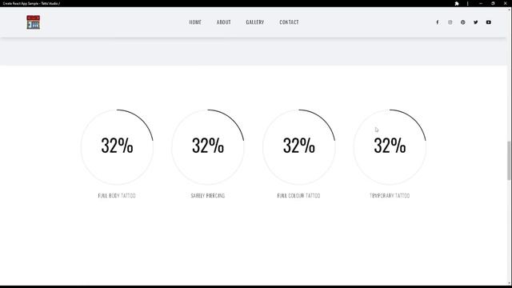Viewport: 512px width, 288px height.
Task: Click the extensions puzzle icon in title bar
Action: pyautogui.click(x=457, y=3)
